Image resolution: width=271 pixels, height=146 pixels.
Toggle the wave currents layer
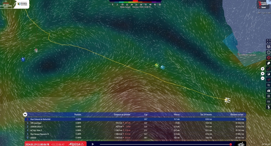pos(268,85)
